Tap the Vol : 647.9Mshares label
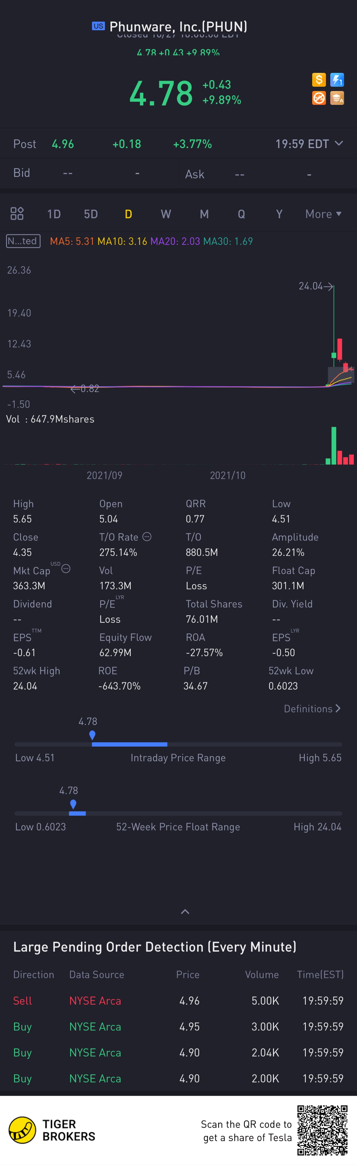Viewport: 357px width, 1165px height. point(50,419)
